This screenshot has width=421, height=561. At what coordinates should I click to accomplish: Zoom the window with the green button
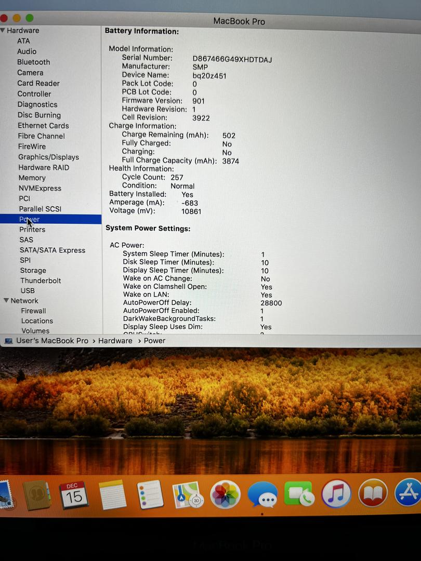[x=30, y=18]
